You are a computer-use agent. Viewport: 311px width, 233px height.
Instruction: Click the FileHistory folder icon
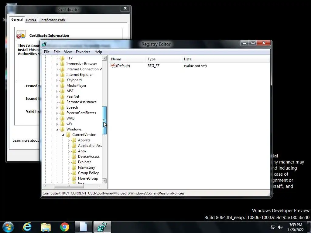pos(74,167)
